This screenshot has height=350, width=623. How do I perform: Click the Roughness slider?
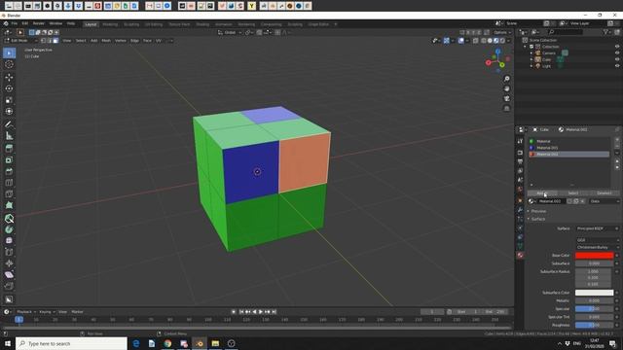[x=594, y=325]
